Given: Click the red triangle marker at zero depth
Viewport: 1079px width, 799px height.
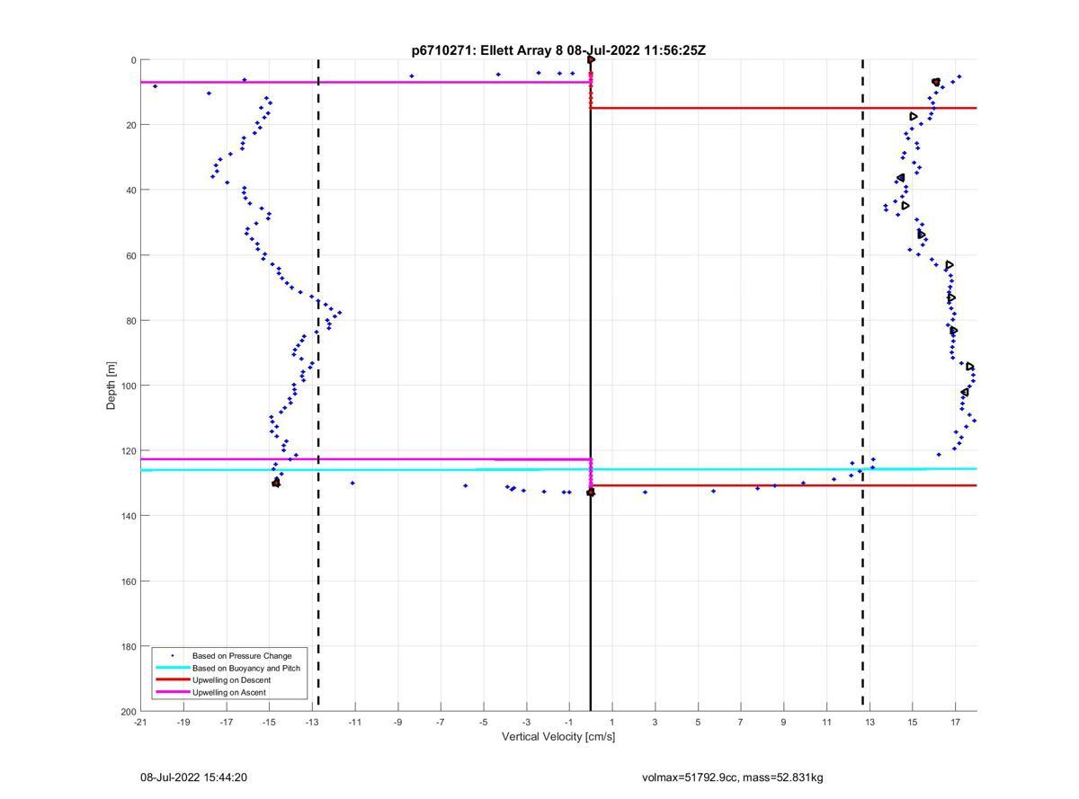Looking at the screenshot, I should pyautogui.click(x=591, y=60).
